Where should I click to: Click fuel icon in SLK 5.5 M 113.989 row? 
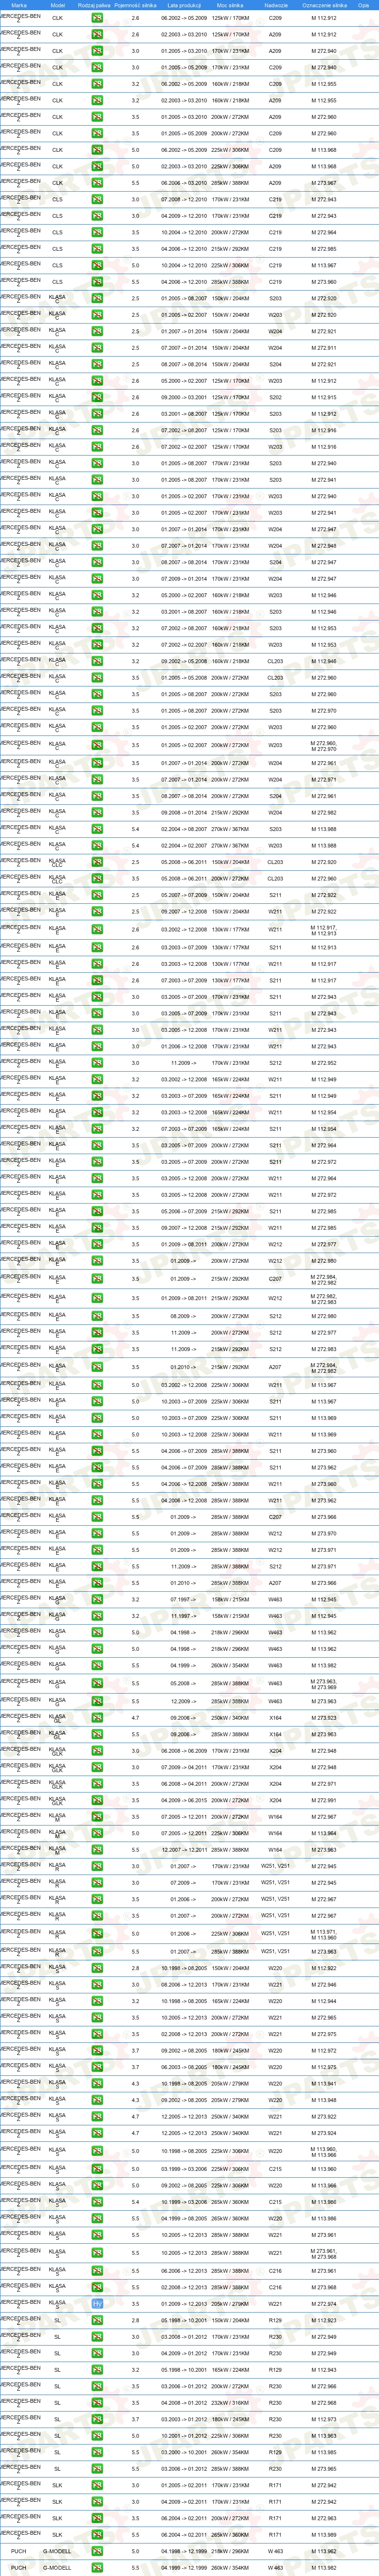97,2534
